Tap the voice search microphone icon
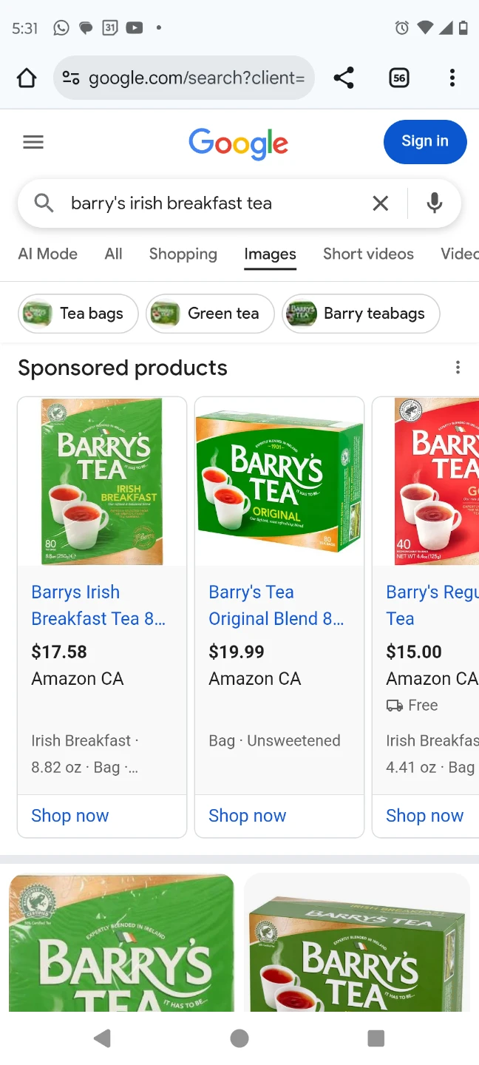The image size is (479, 1065). pos(434,203)
